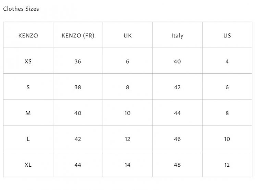Select the UK column header

coord(127,35)
